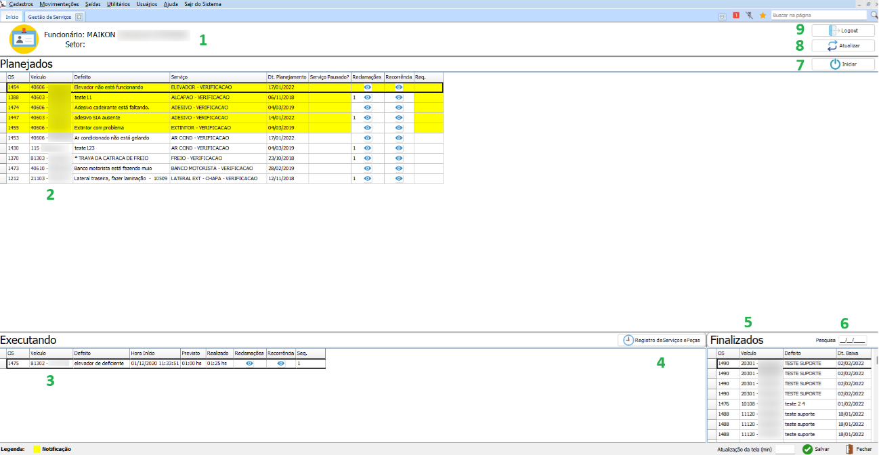879x455 pixels.
Task: Open Recorrência eye for OS 1454
Action: [399, 87]
